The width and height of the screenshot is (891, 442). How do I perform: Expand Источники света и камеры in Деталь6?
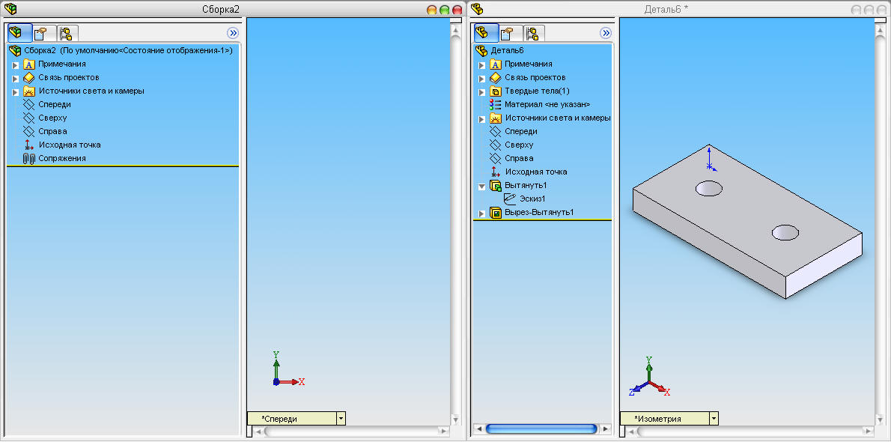pyautogui.click(x=482, y=119)
